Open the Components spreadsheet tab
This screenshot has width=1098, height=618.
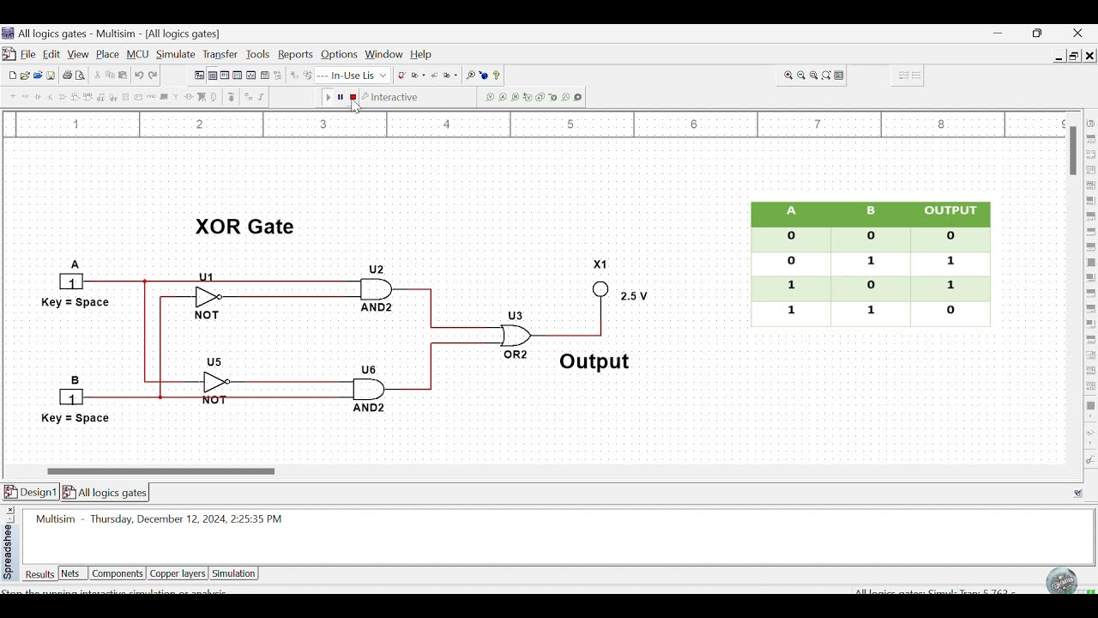[118, 573]
